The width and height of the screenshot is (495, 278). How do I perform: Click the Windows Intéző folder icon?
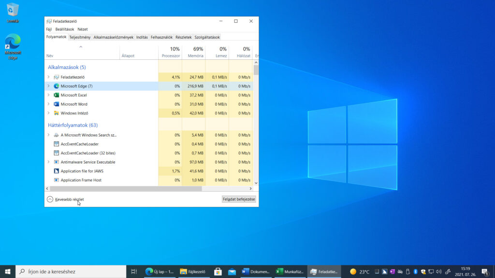pyautogui.click(x=56, y=113)
